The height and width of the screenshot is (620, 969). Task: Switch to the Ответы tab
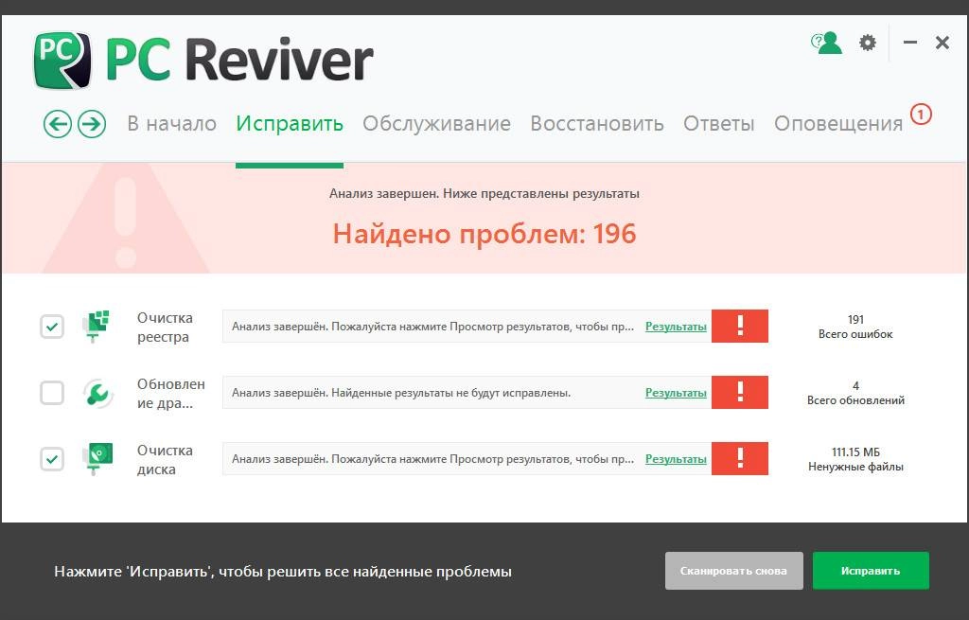click(719, 124)
